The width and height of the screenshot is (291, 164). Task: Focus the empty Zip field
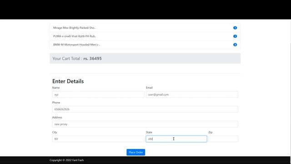(x=223, y=139)
